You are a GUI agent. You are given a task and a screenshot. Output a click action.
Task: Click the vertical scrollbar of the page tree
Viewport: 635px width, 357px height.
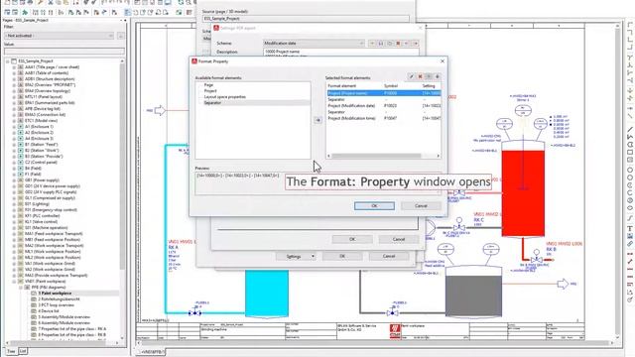(122, 198)
